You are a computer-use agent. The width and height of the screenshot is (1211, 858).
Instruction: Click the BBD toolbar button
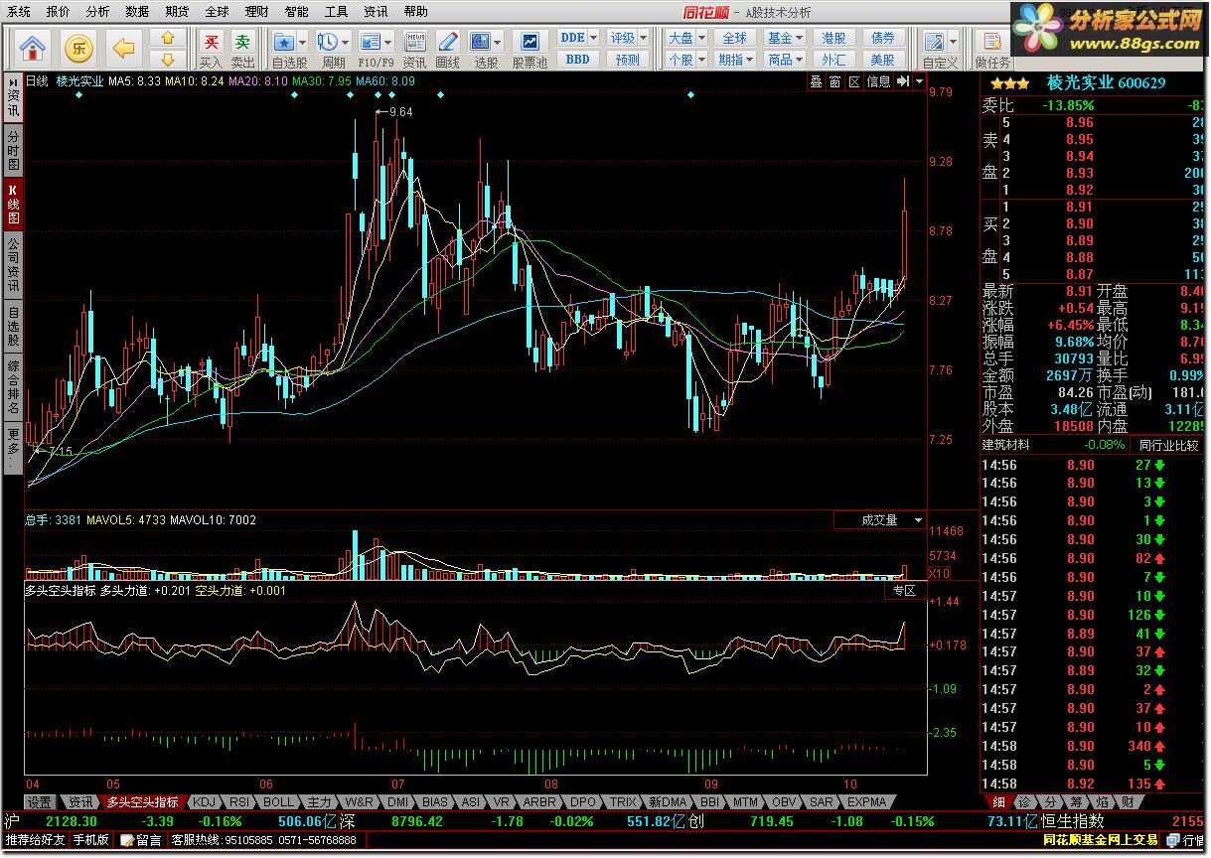(578, 59)
